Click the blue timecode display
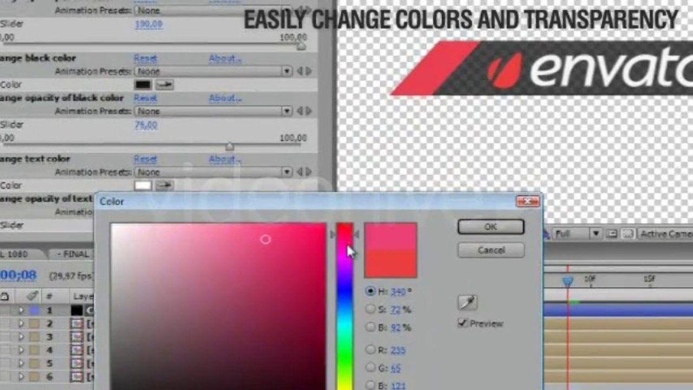The height and width of the screenshot is (390, 693). pos(18,275)
